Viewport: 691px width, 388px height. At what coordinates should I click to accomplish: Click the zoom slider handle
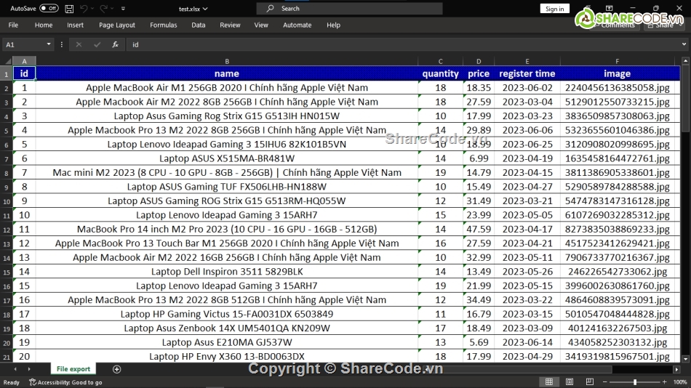635,382
